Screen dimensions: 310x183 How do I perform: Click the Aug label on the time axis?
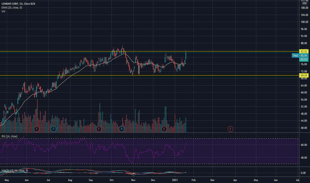point(70,180)
